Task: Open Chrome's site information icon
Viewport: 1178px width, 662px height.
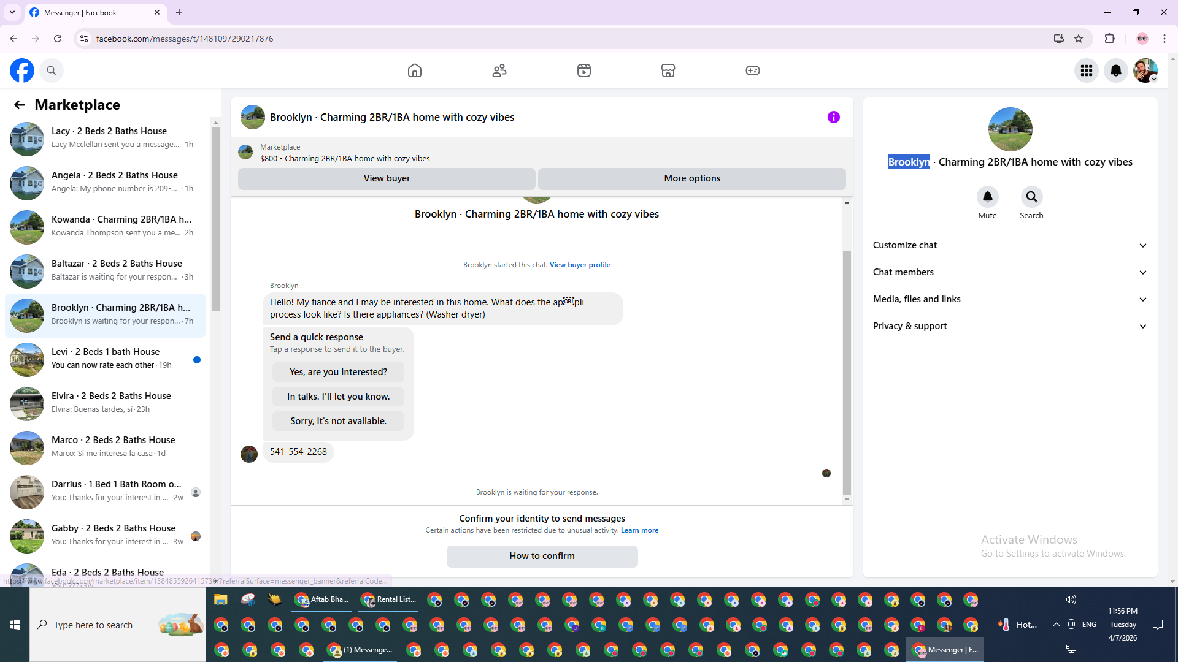Action: pos(84,39)
